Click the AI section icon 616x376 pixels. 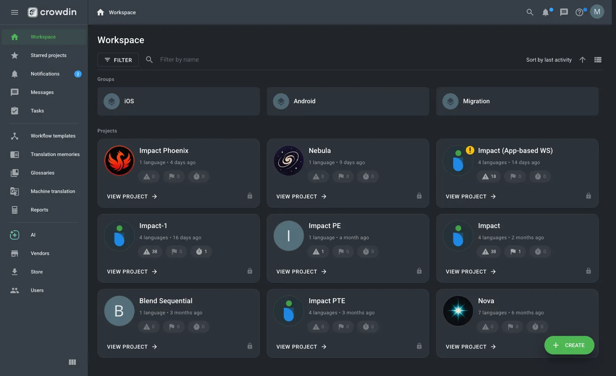coord(15,235)
